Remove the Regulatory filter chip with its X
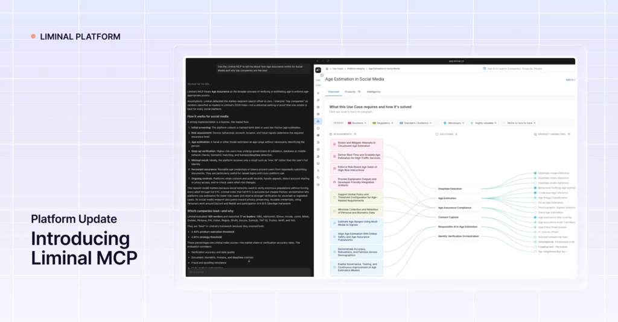 click(392, 123)
